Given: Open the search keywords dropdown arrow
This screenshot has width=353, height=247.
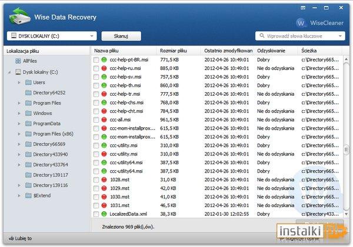Looking at the screenshot, I should tap(340, 36).
